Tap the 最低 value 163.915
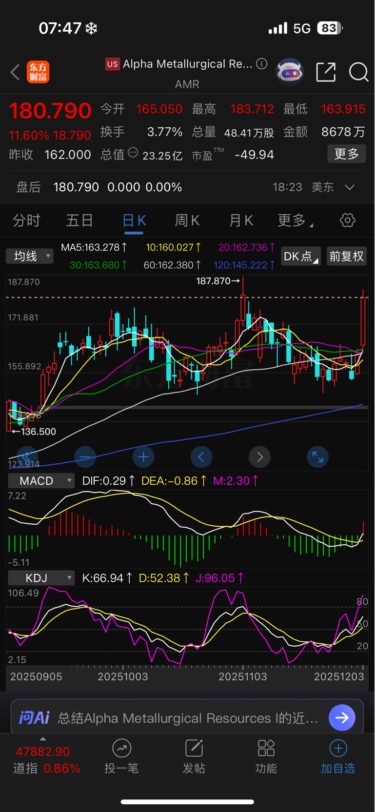 343,109
